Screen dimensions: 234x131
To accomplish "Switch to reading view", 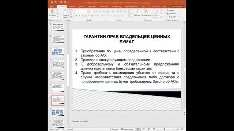I will (x=149, y=129).
